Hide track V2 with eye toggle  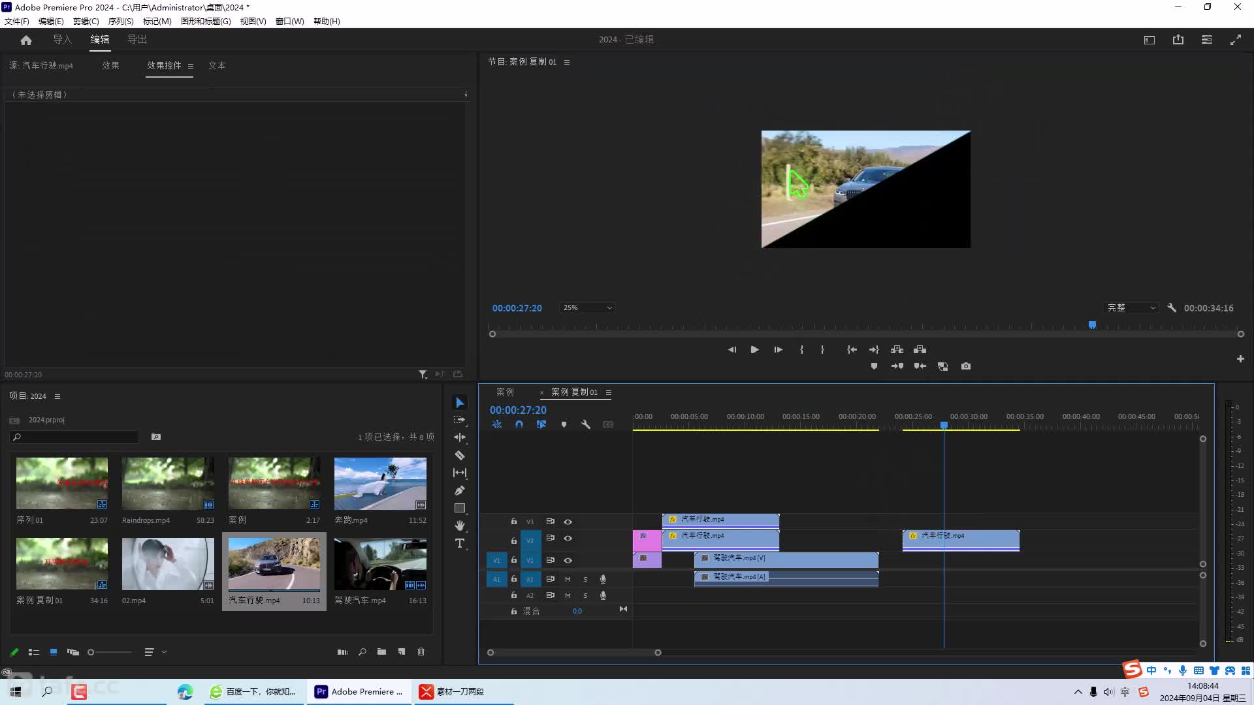point(568,539)
